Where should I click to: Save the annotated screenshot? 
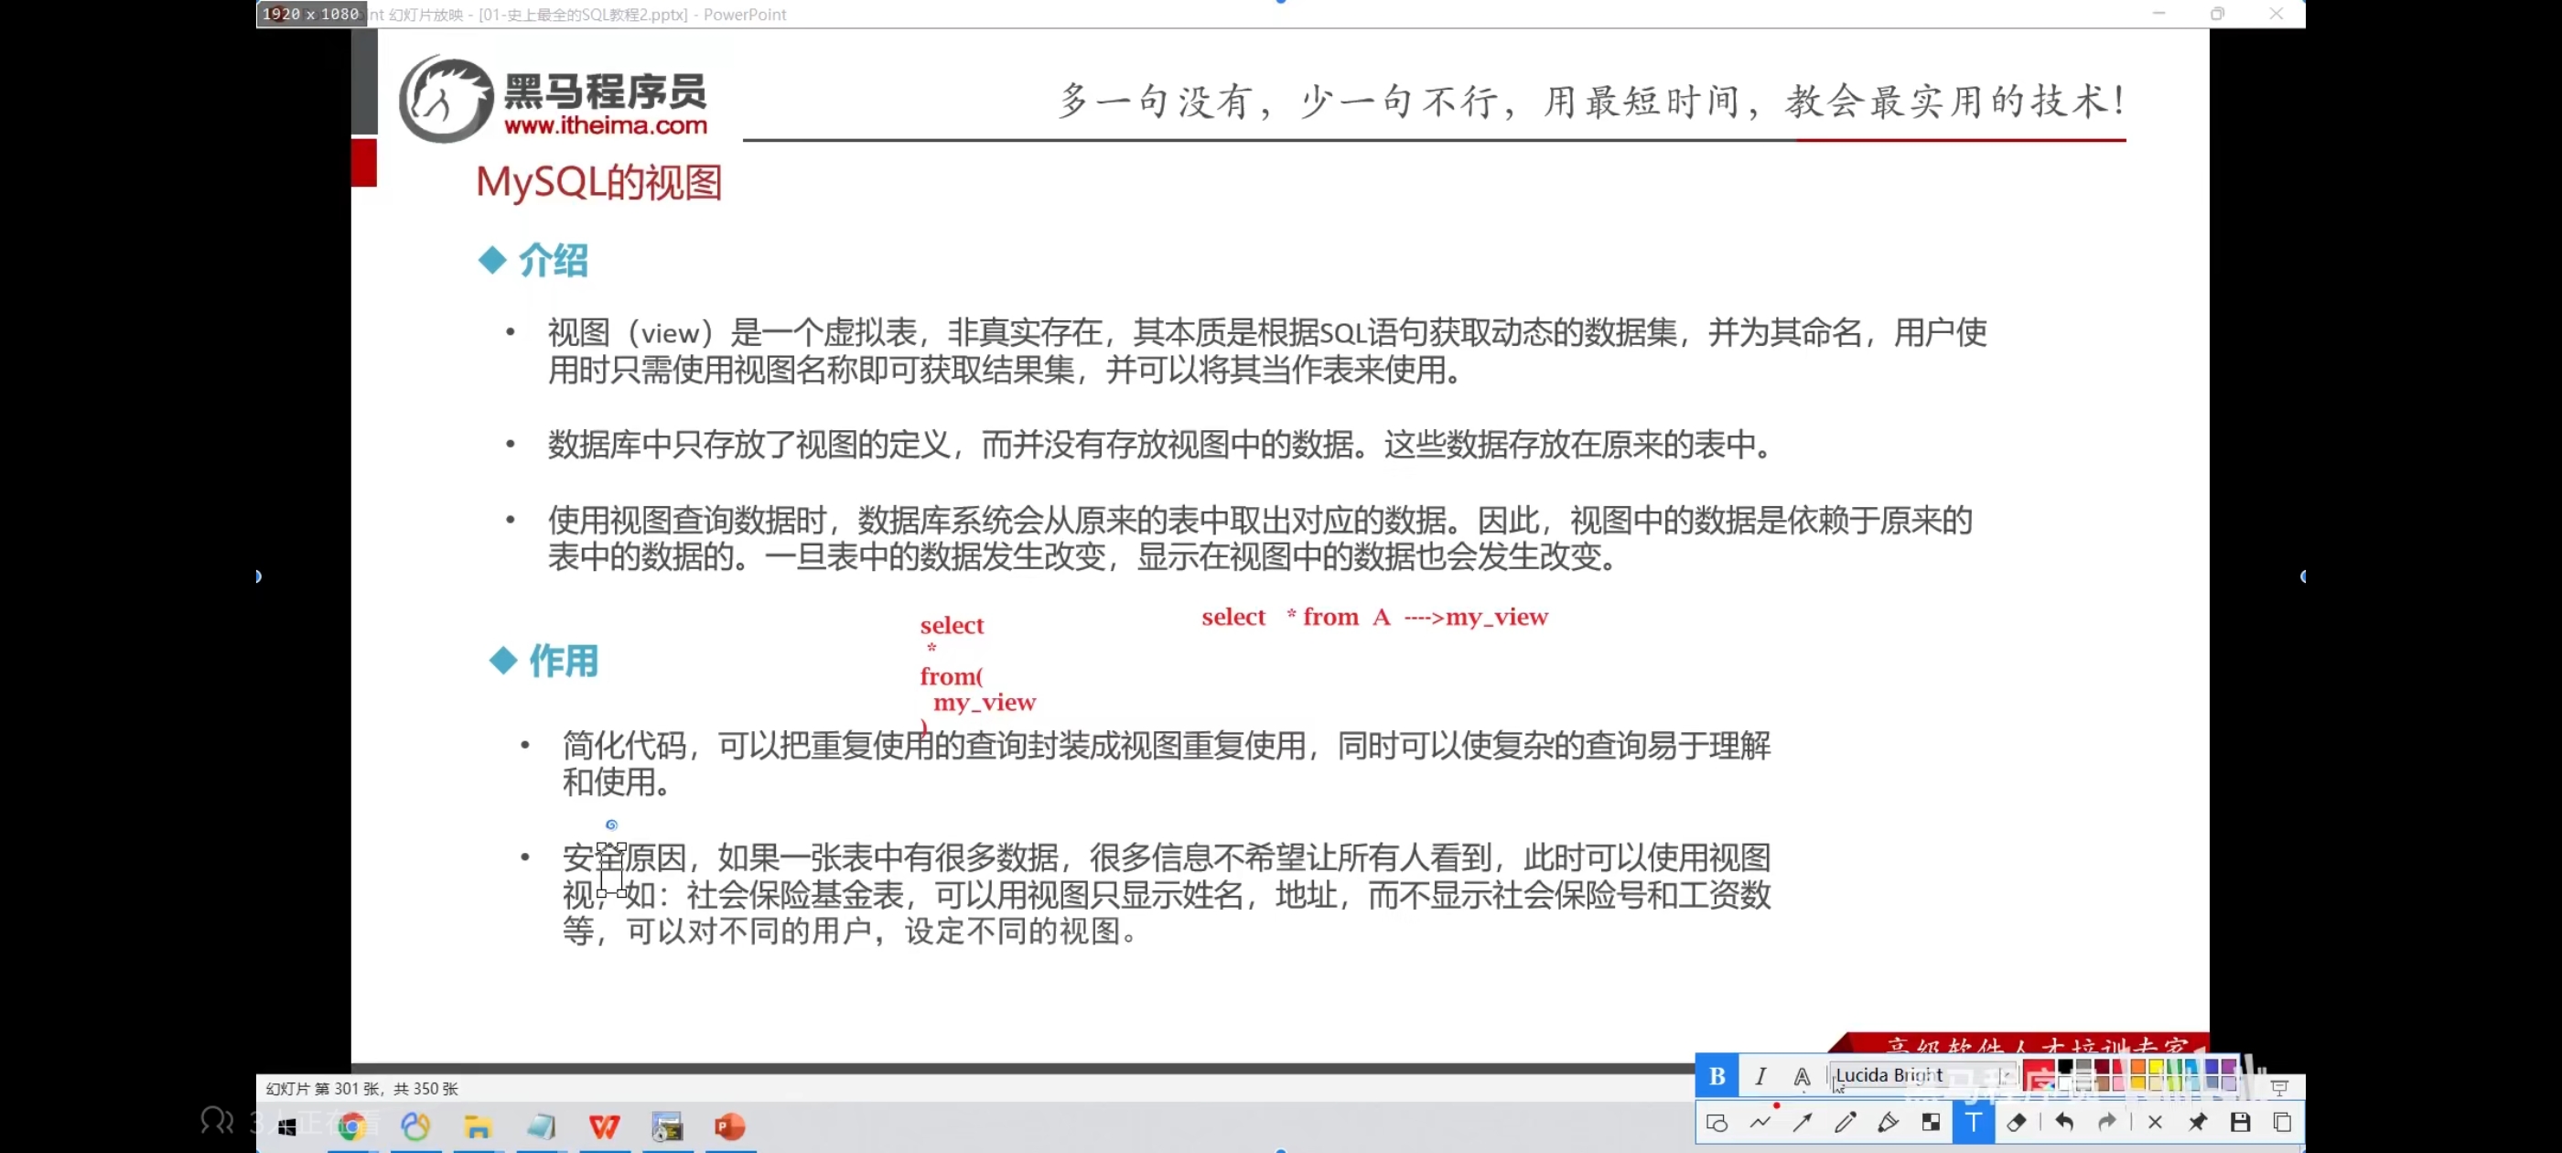2240,1123
